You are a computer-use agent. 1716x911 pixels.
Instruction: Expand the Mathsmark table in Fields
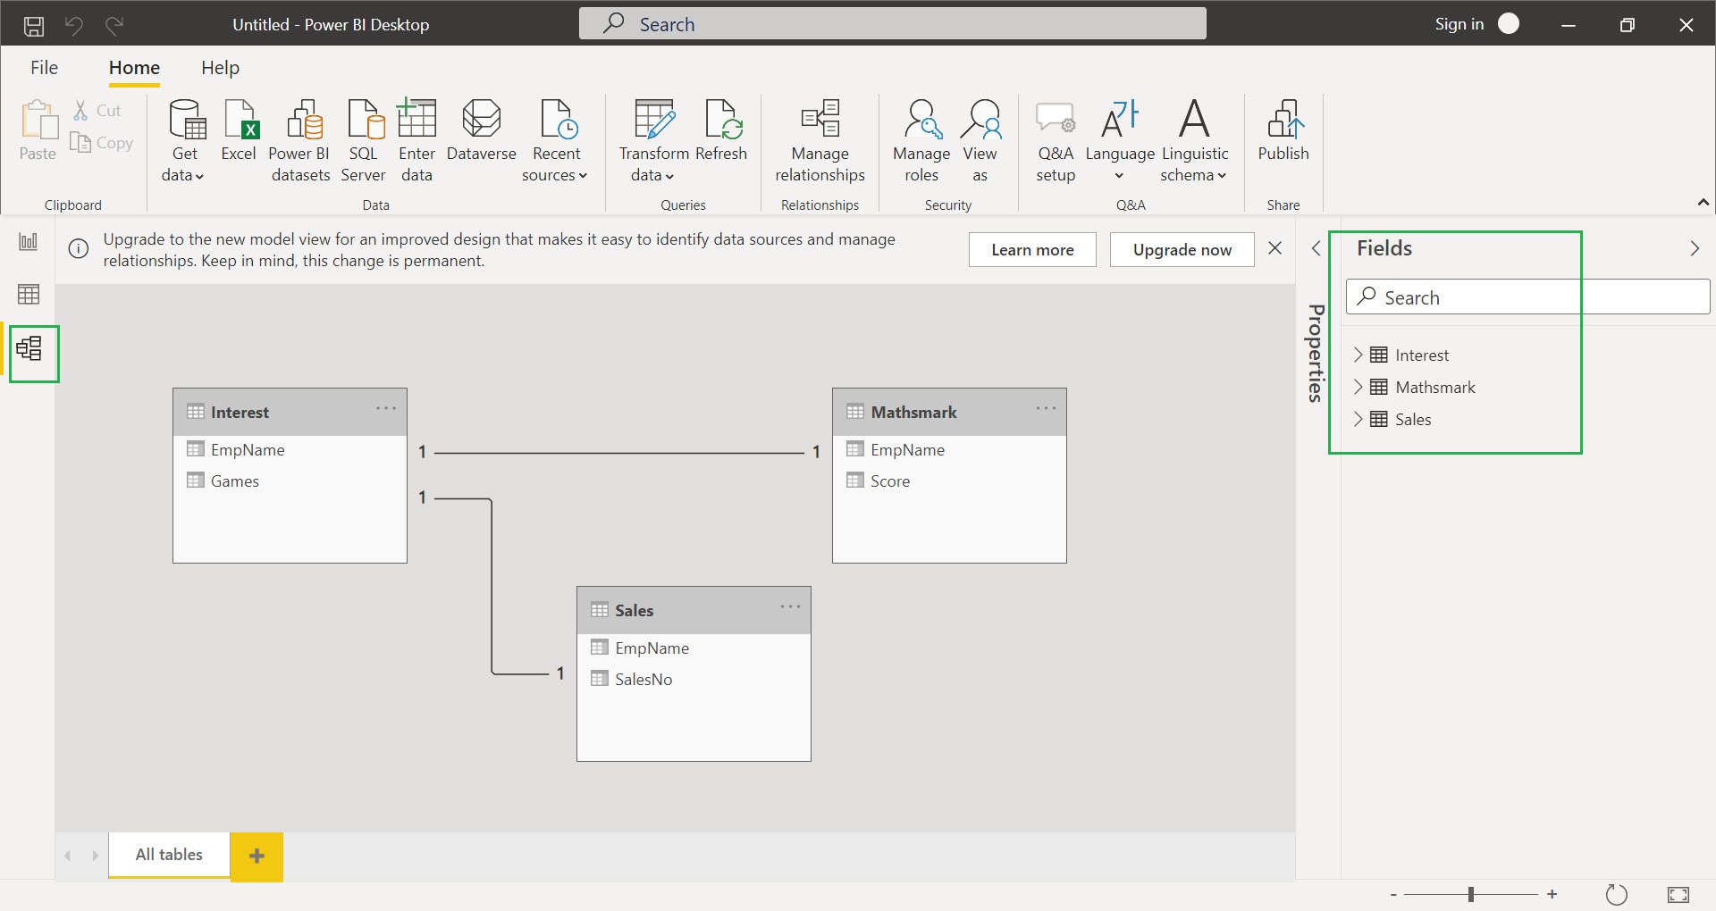tap(1358, 387)
